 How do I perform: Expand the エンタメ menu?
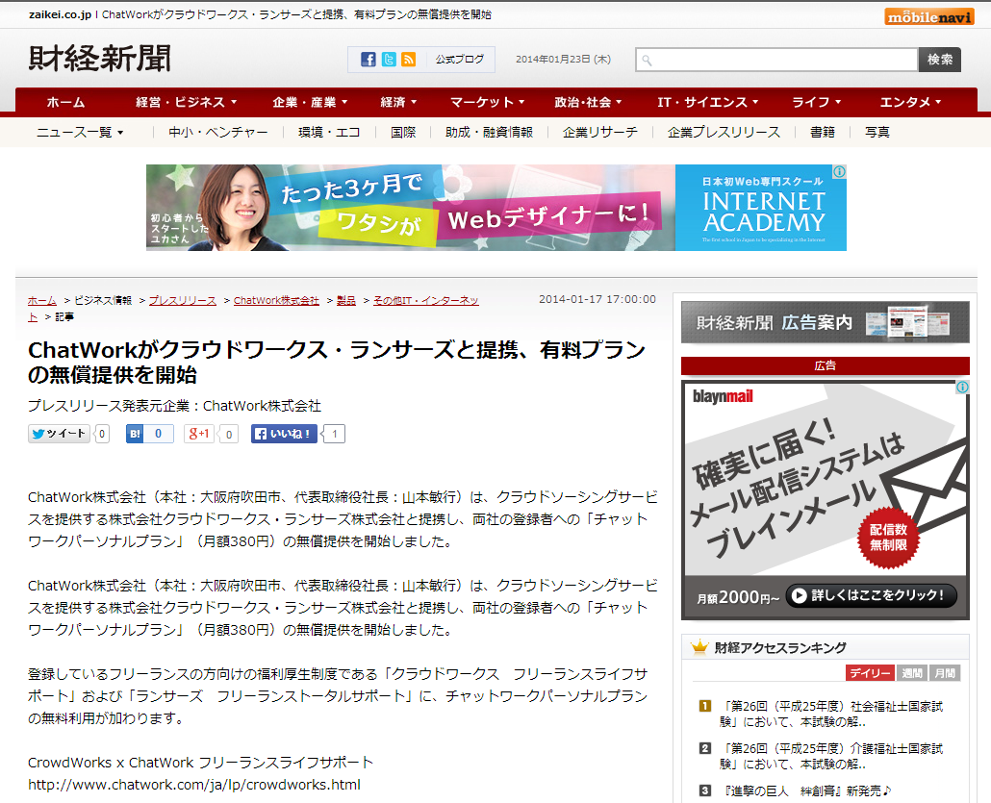[911, 102]
